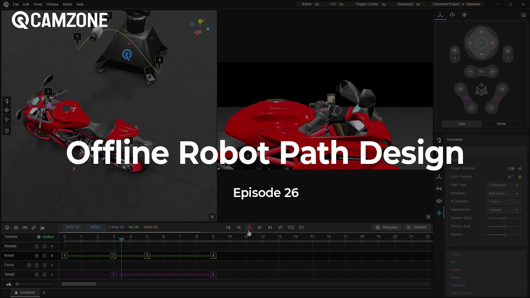The width and height of the screenshot is (530, 298).
Task: Toggle the Lock Camera switch
Action: click(511, 177)
